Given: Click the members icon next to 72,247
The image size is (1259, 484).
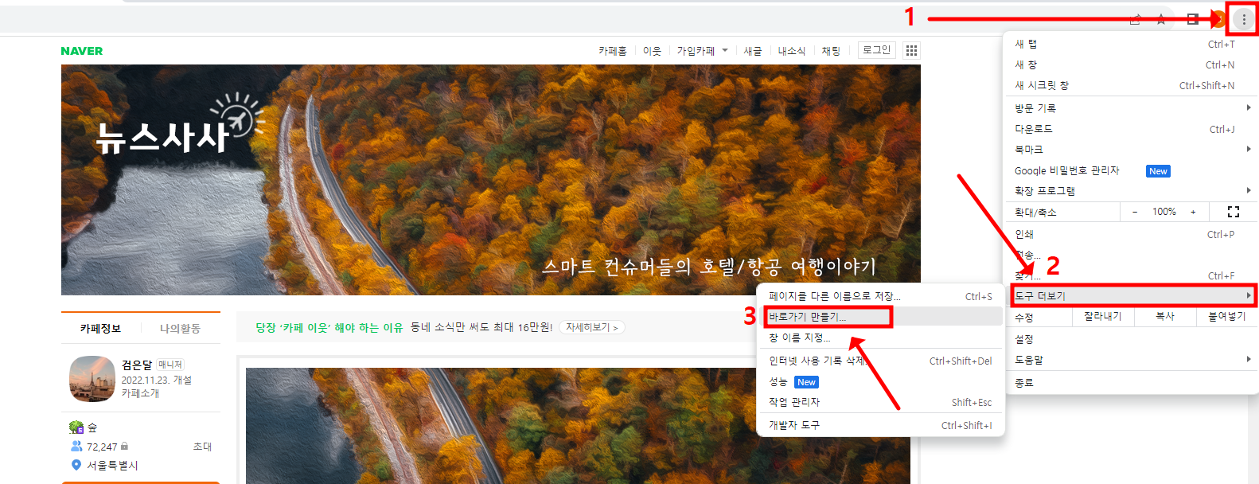Looking at the screenshot, I should pyautogui.click(x=76, y=447).
